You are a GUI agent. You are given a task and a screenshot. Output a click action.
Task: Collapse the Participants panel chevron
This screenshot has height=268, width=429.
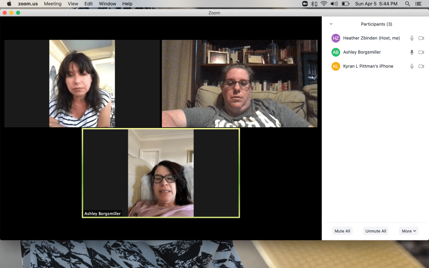click(x=331, y=24)
